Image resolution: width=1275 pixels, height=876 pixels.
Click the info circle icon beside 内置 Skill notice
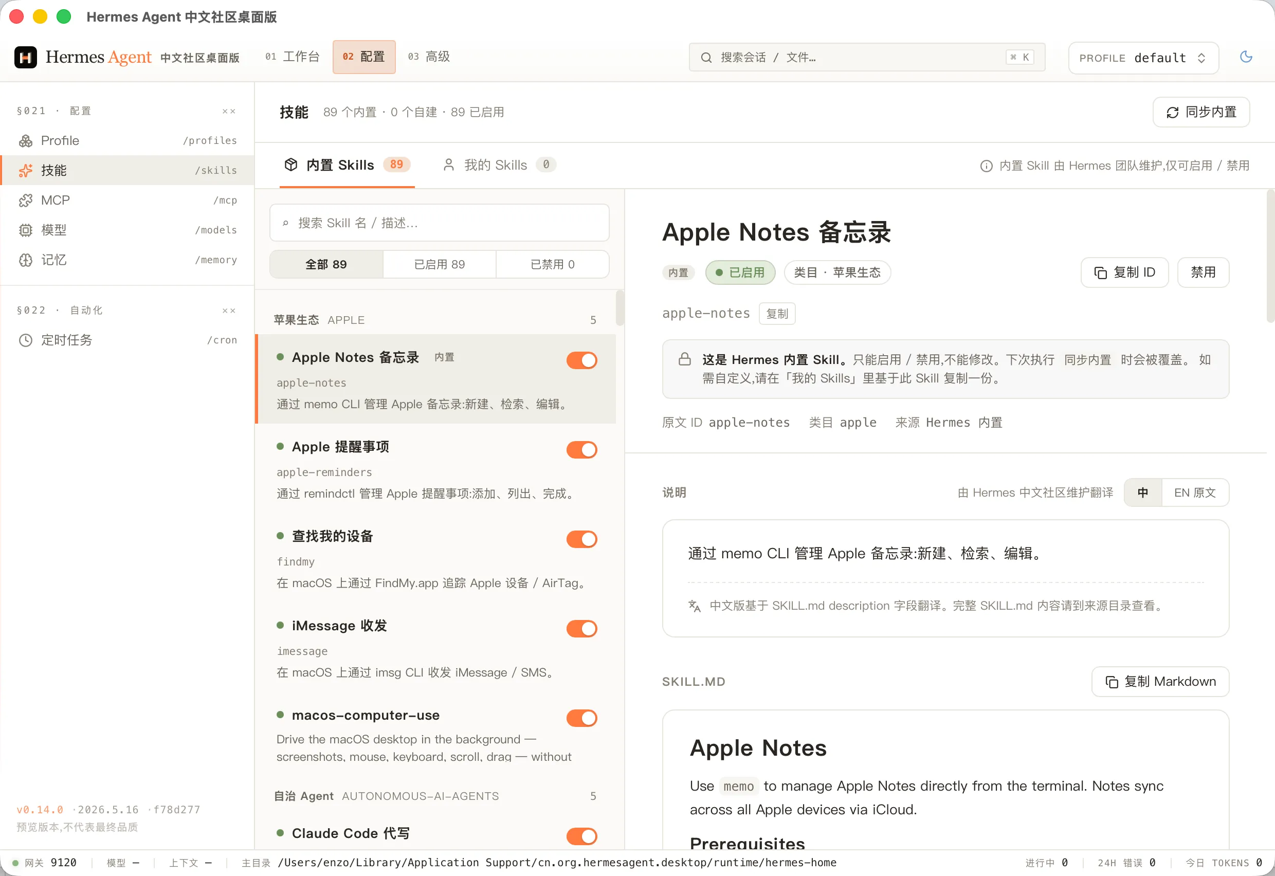[x=986, y=167]
